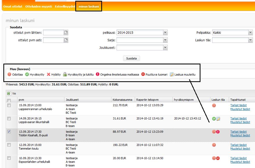Click waiting status icon in 15.09.2014 row
Image resolution: width=255 pixels, height=168 pixels.
(x=214, y=105)
